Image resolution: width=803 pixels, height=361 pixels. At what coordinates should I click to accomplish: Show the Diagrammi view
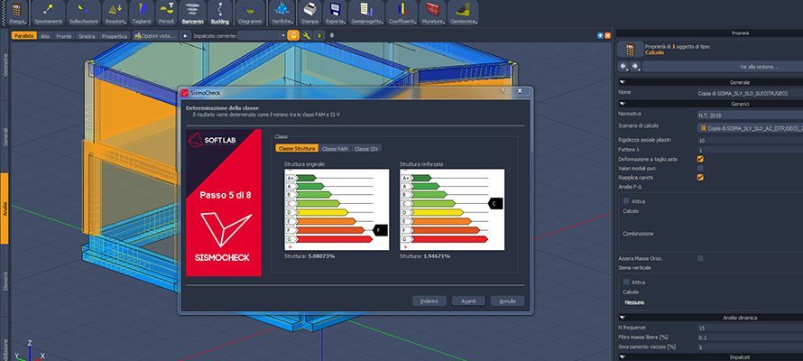[250, 13]
